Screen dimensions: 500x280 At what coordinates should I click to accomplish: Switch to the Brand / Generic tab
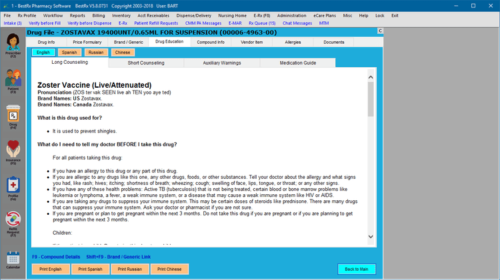click(x=129, y=43)
